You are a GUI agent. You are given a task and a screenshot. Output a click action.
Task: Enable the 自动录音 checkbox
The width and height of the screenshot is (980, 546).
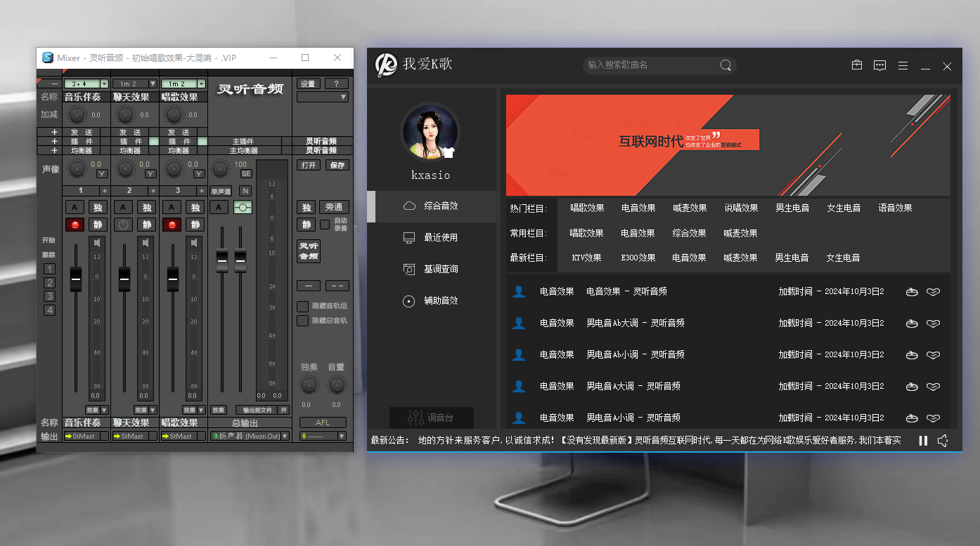tap(325, 225)
